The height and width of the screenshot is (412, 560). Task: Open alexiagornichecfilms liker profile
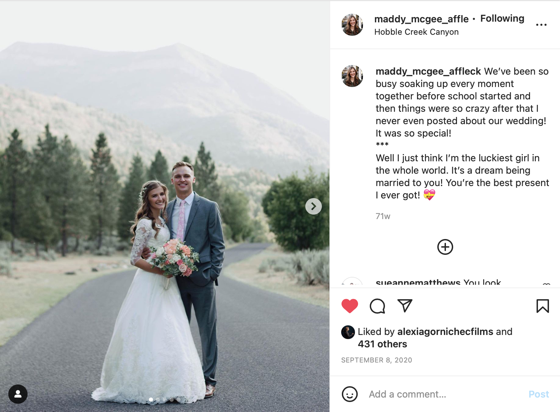click(445, 332)
